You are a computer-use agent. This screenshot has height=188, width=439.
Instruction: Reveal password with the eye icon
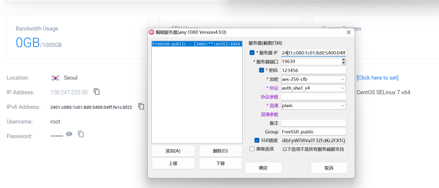point(69,134)
